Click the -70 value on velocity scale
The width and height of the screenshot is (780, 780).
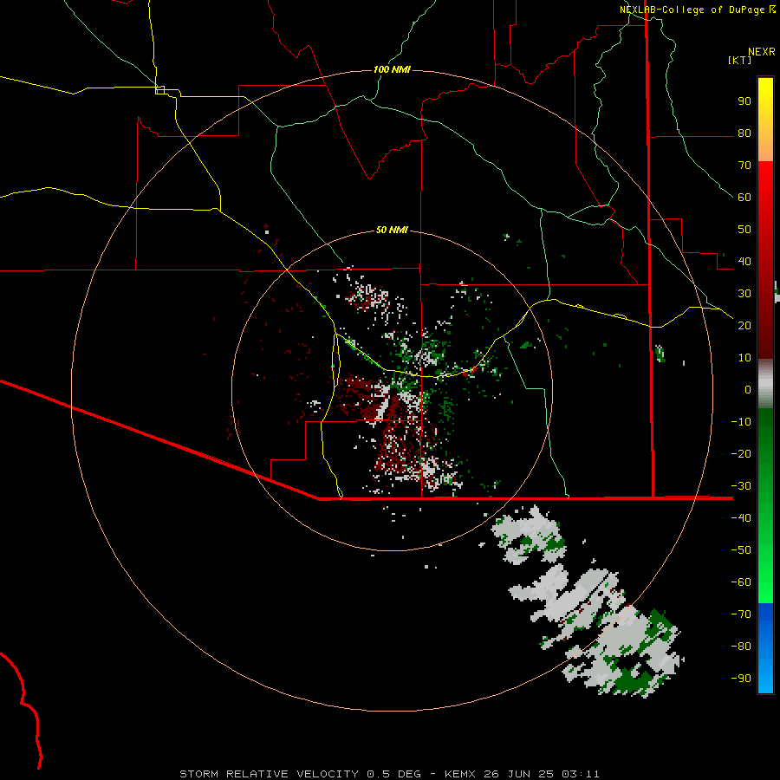point(741,614)
